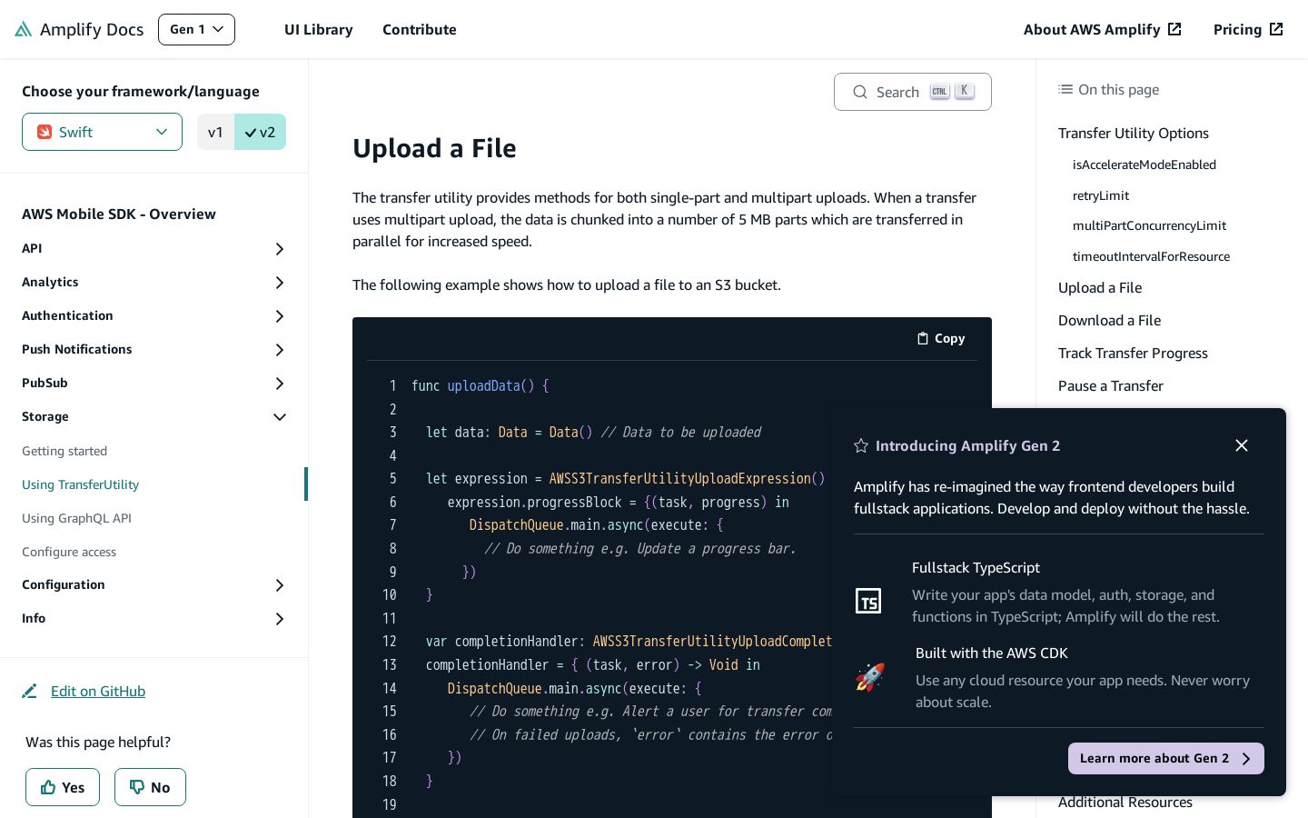Collapse the Storage section chevron
Viewport: 1308px width, 818px height.
tap(280, 417)
